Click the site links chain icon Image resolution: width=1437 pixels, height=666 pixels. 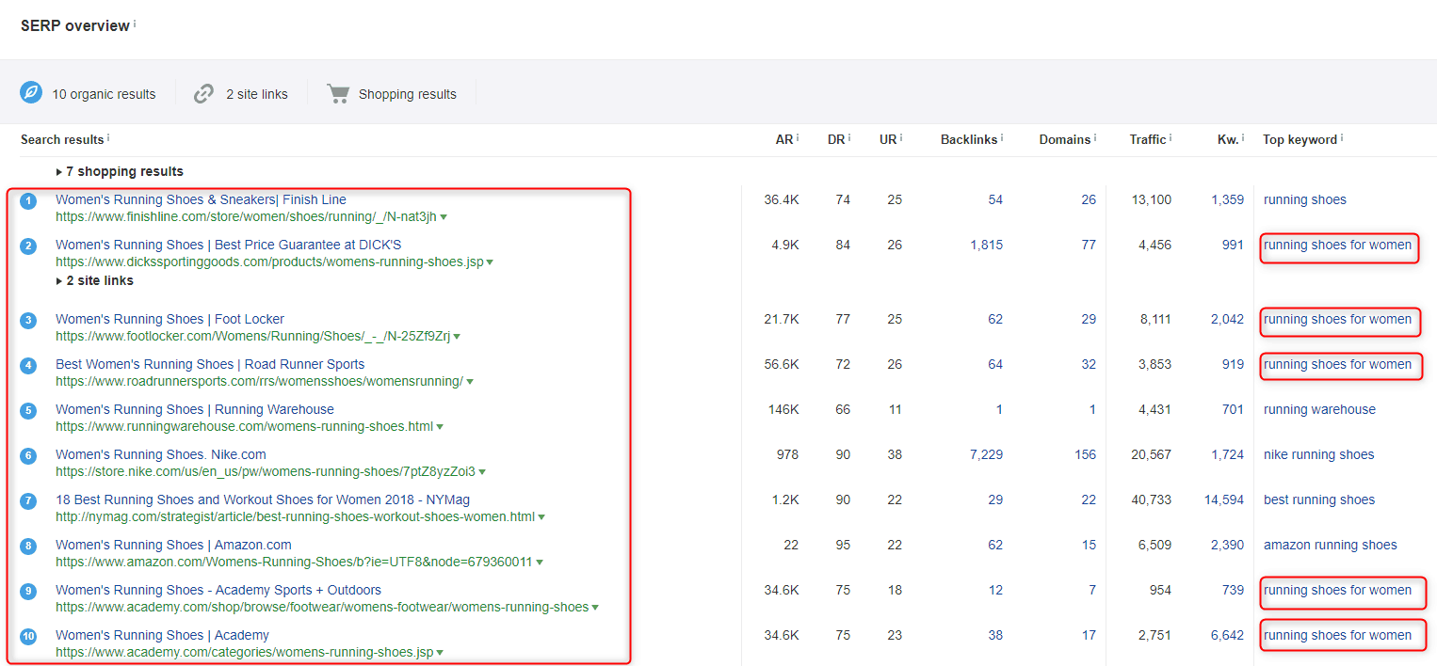click(203, 94)
